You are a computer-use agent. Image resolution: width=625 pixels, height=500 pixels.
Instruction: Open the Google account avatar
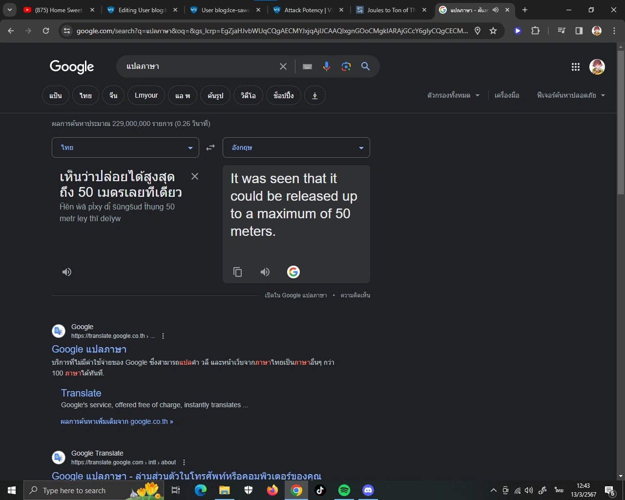point(597,67)
